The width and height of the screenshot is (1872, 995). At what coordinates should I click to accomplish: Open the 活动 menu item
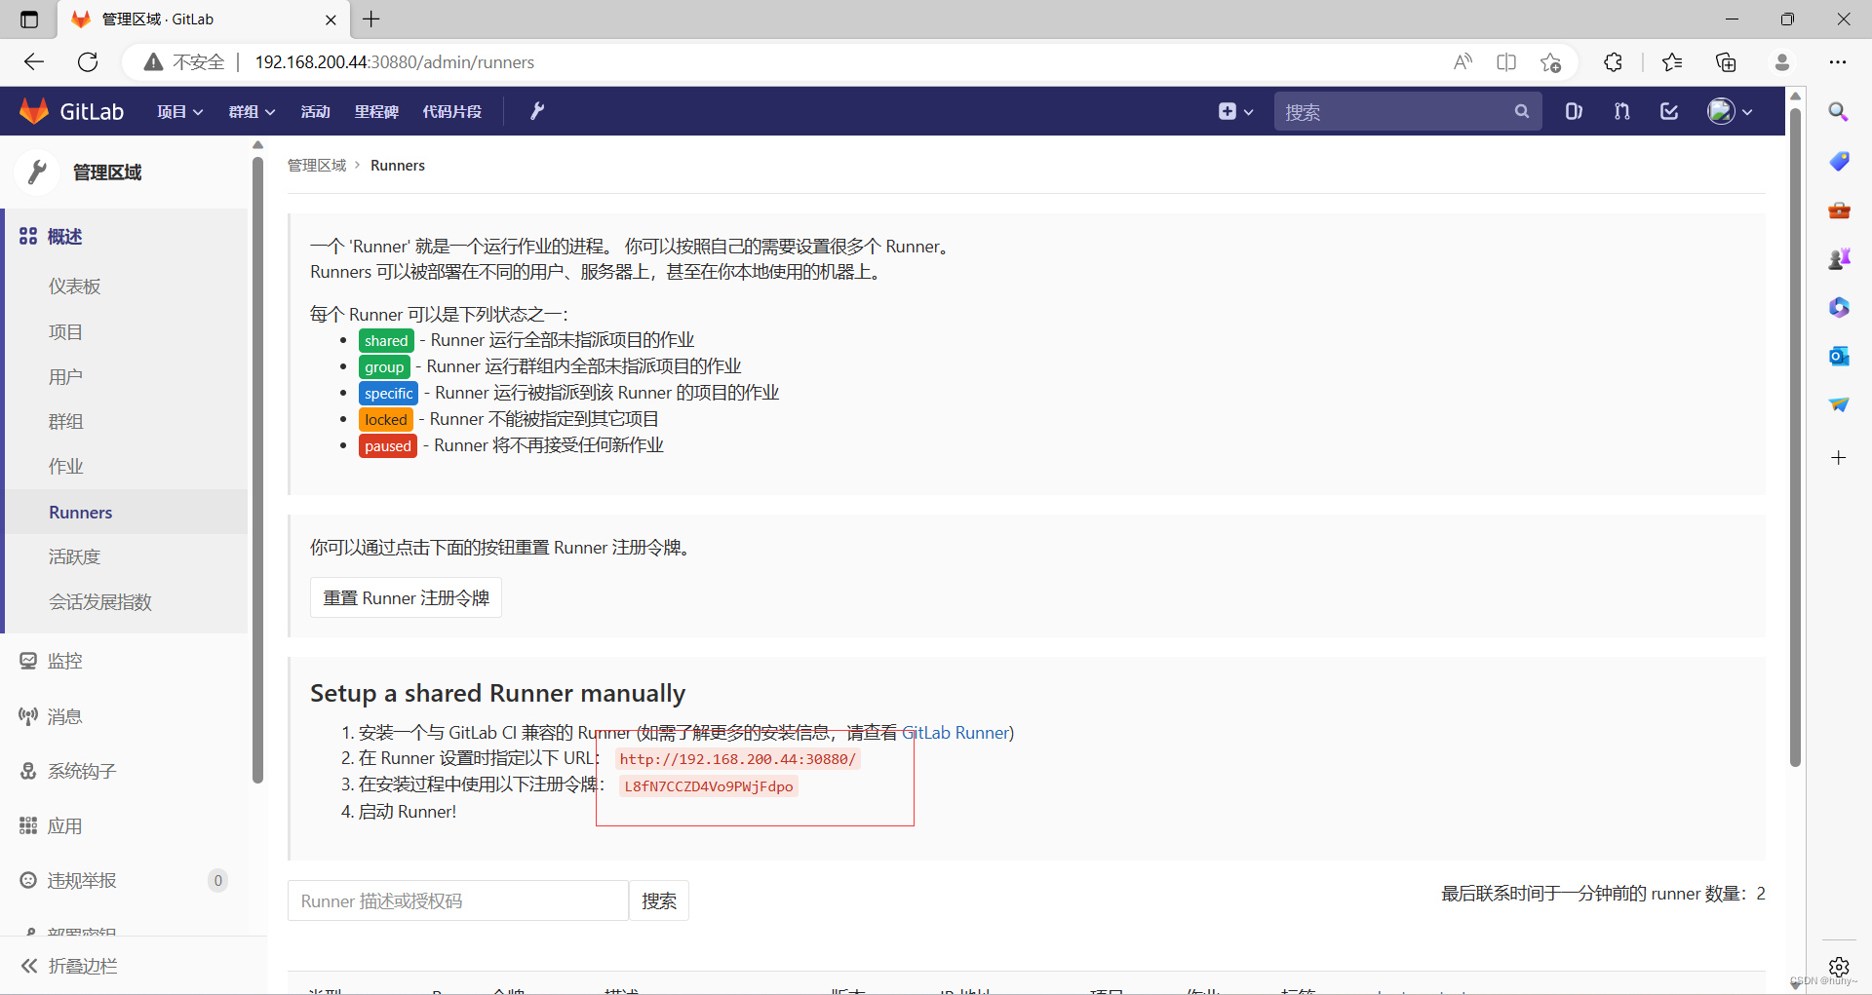point(315,112)
